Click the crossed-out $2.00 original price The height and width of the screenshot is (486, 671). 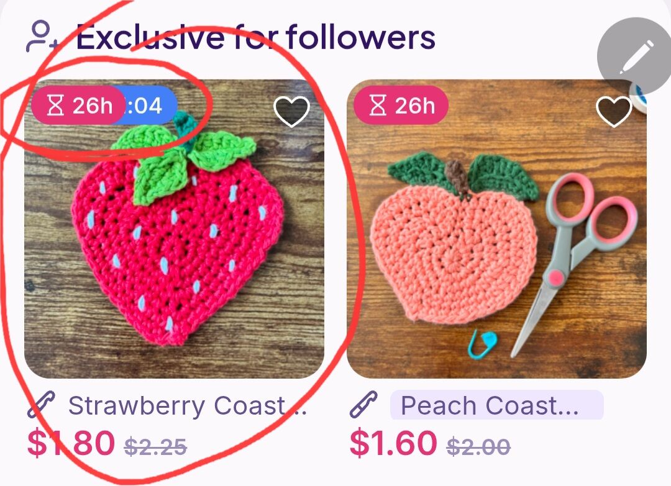478,447
